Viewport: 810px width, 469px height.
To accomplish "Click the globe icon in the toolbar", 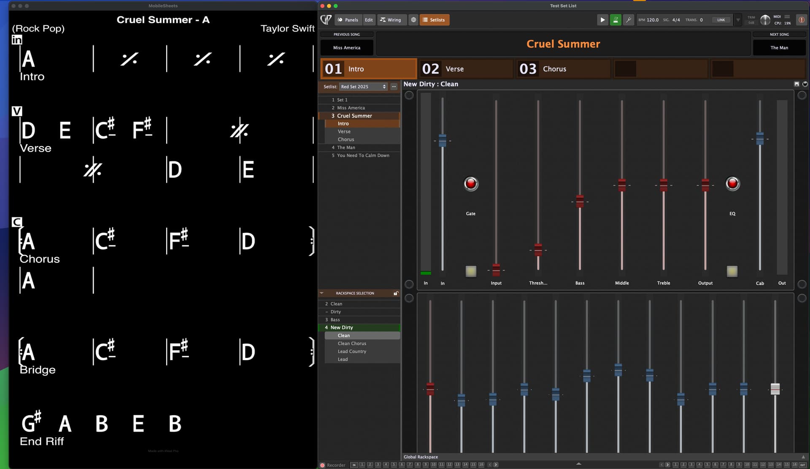I will (x=413, y=20).
